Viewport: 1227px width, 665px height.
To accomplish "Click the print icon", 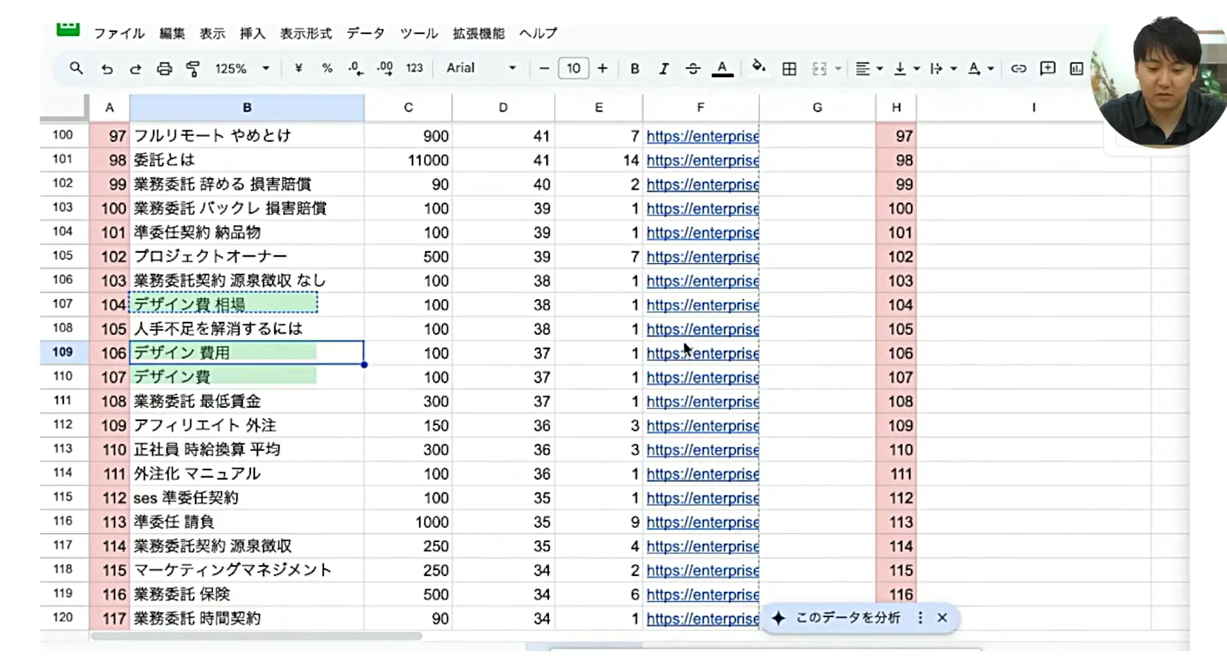I will 164,68.
